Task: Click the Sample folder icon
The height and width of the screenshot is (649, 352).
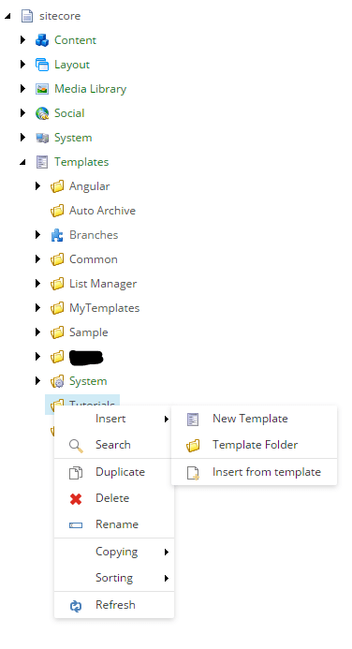Action: [x=57, y=332]
